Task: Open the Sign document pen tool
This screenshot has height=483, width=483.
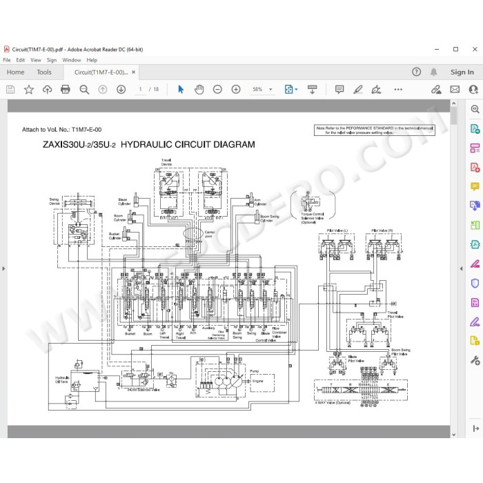Action: 376,90
